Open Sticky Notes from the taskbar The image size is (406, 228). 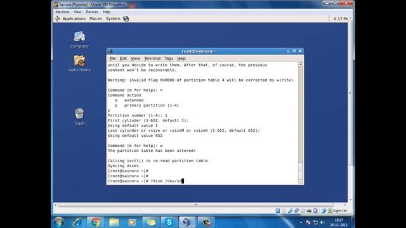[x=150, y=222]
